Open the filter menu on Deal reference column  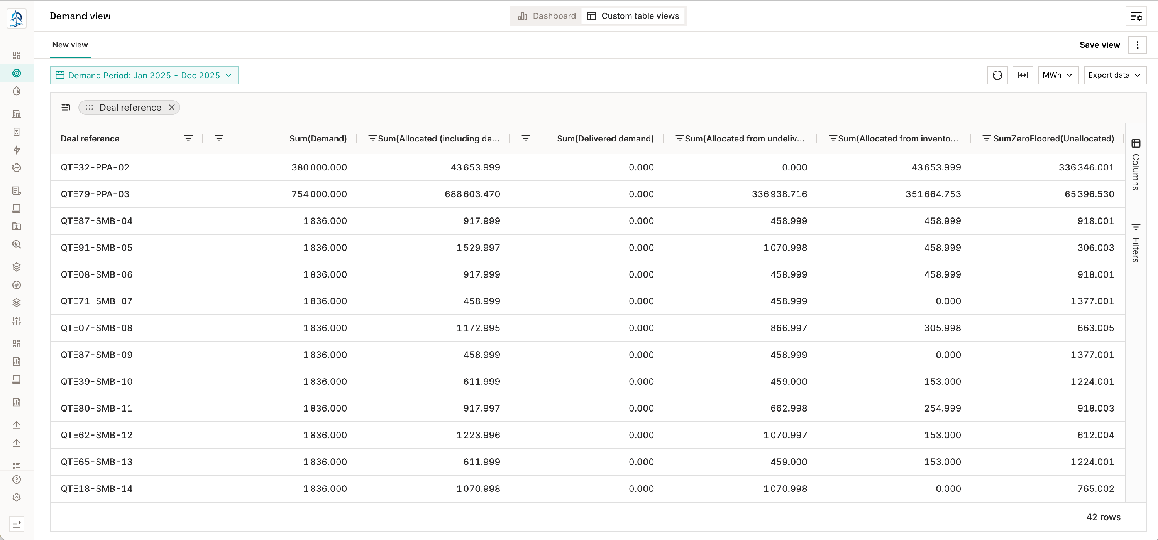click(x=188, y=138)
